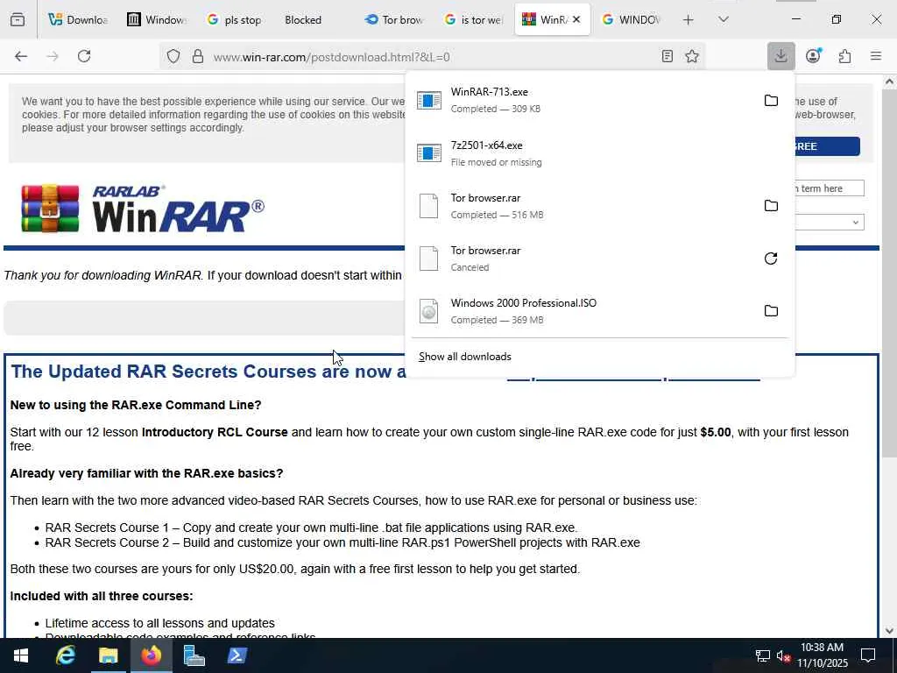Open Firefox application menu
897x673 pixels.
coord(876,56)
